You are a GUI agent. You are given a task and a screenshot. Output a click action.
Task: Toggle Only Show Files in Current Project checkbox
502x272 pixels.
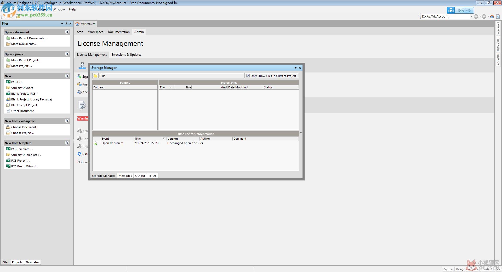click(248, 76)
